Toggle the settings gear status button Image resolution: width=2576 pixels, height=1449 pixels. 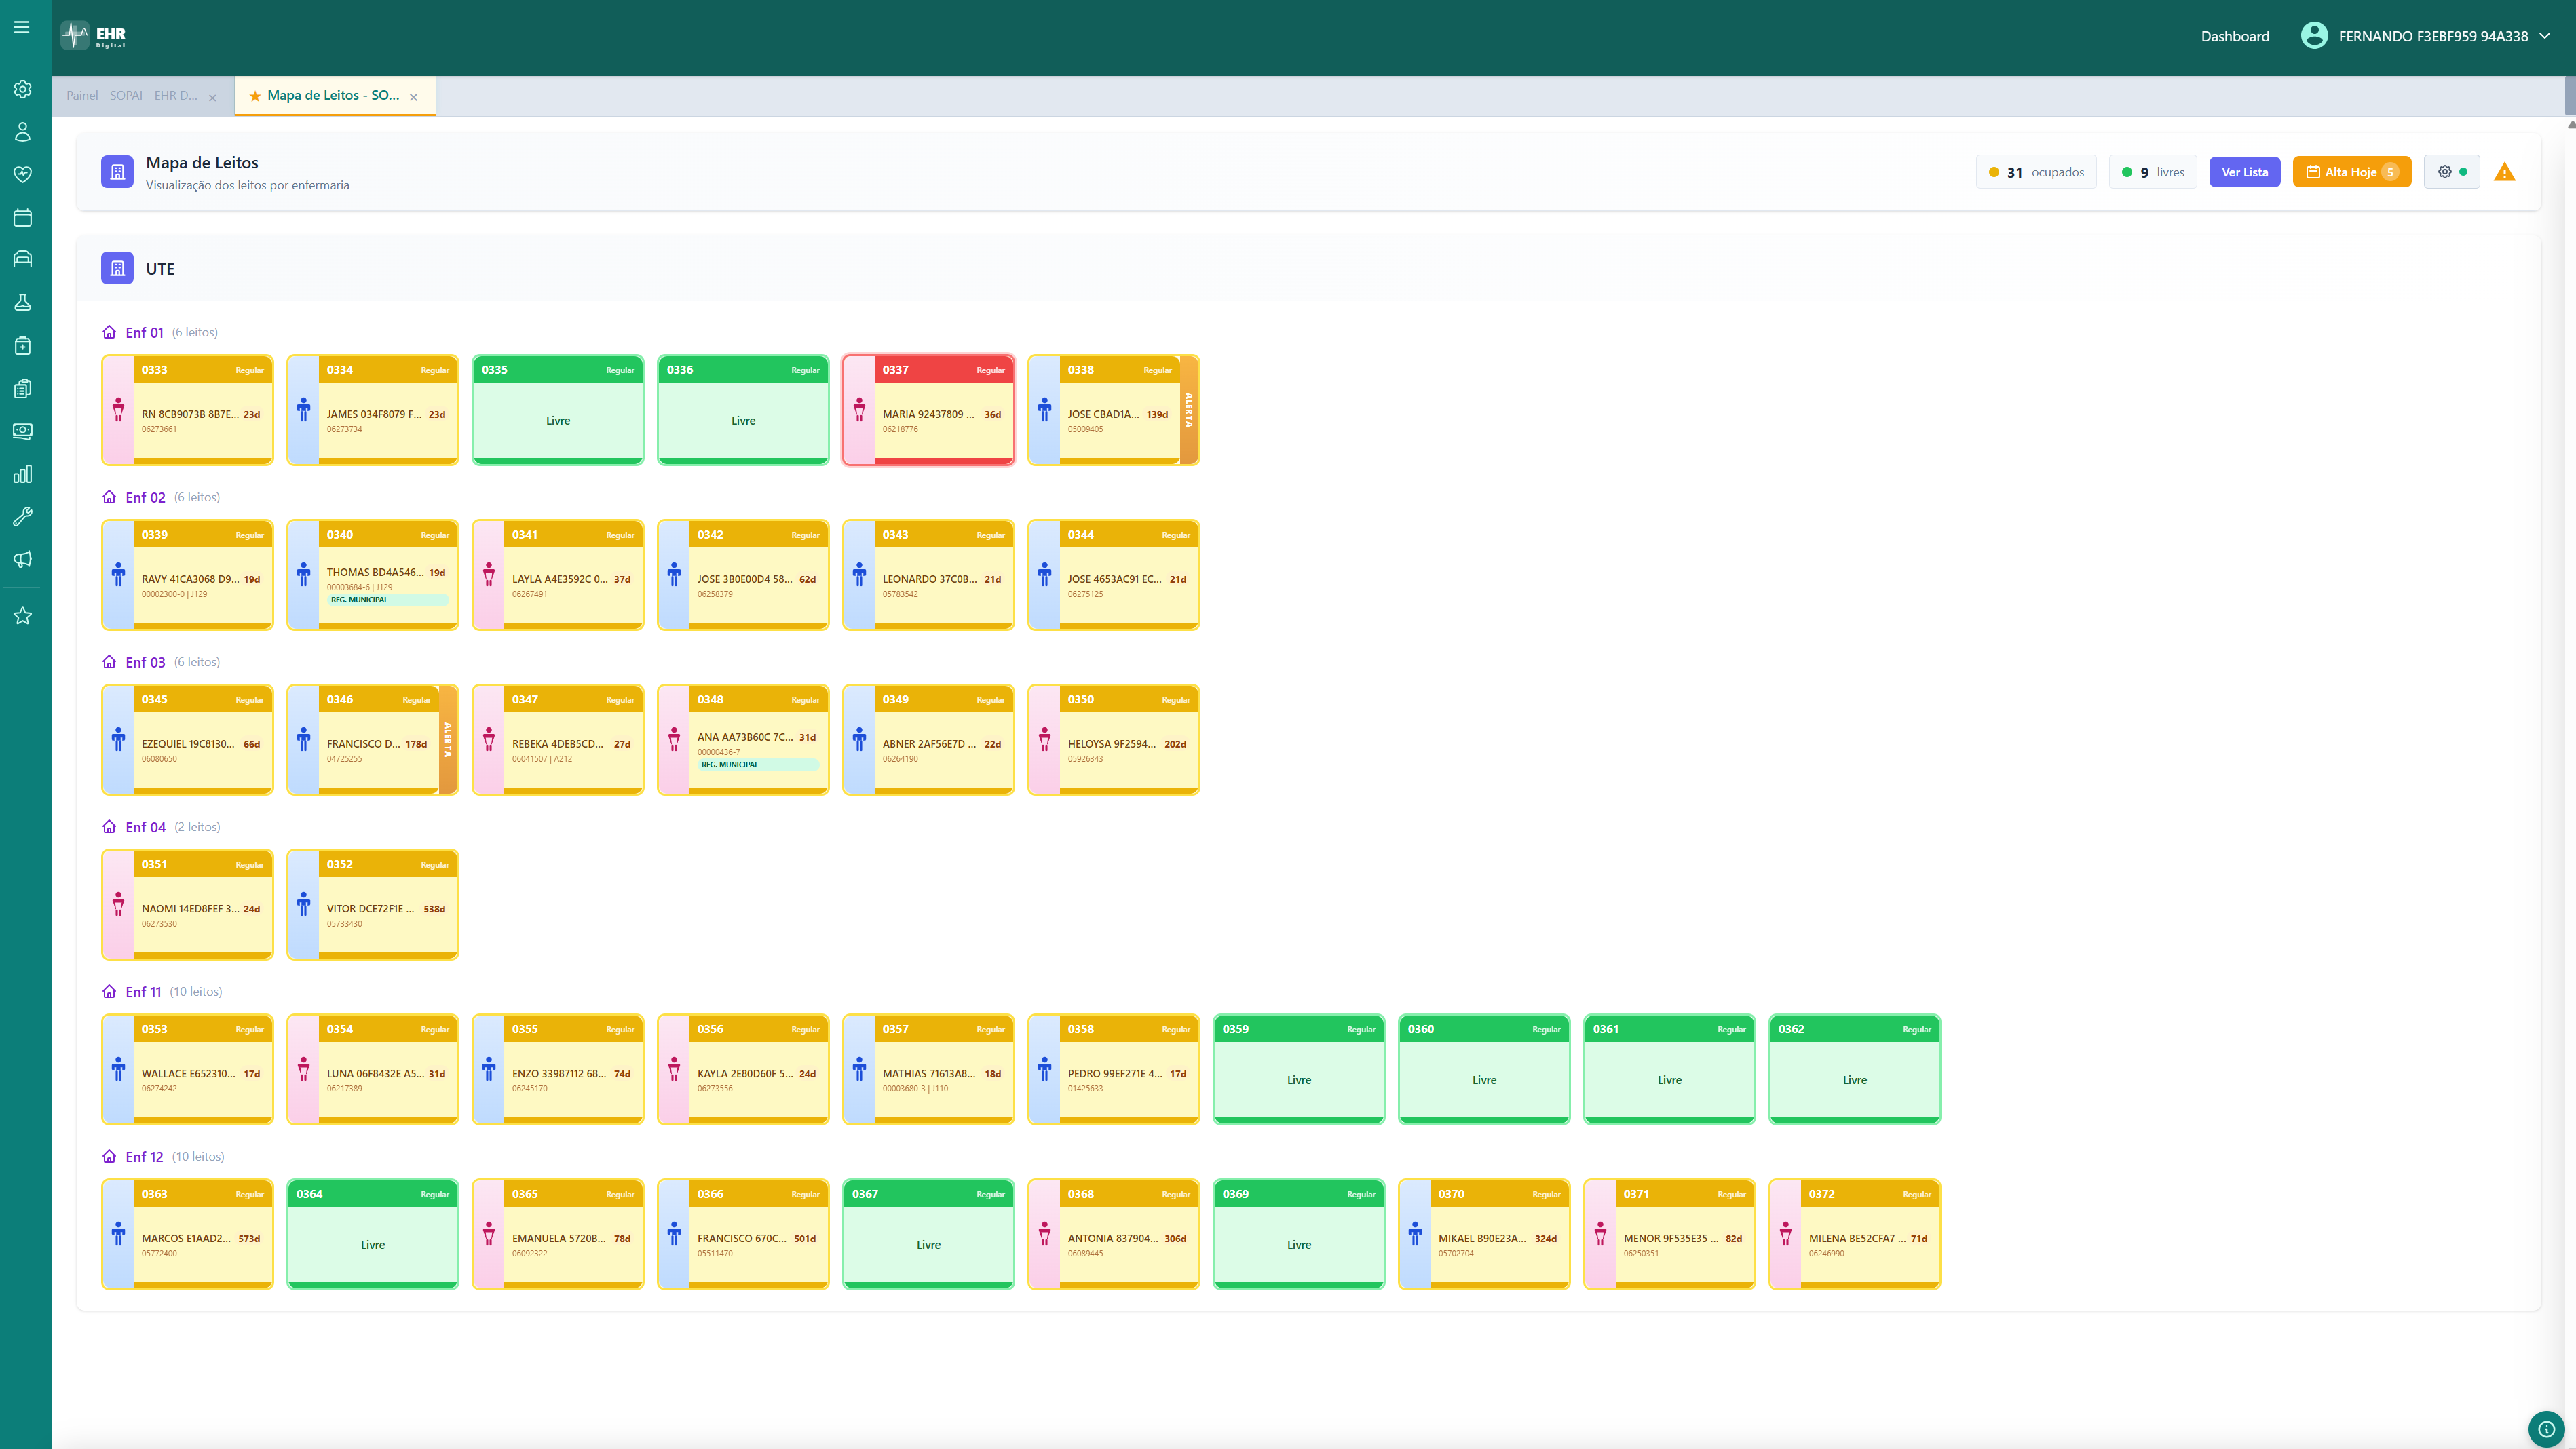tap(2451, 172)
